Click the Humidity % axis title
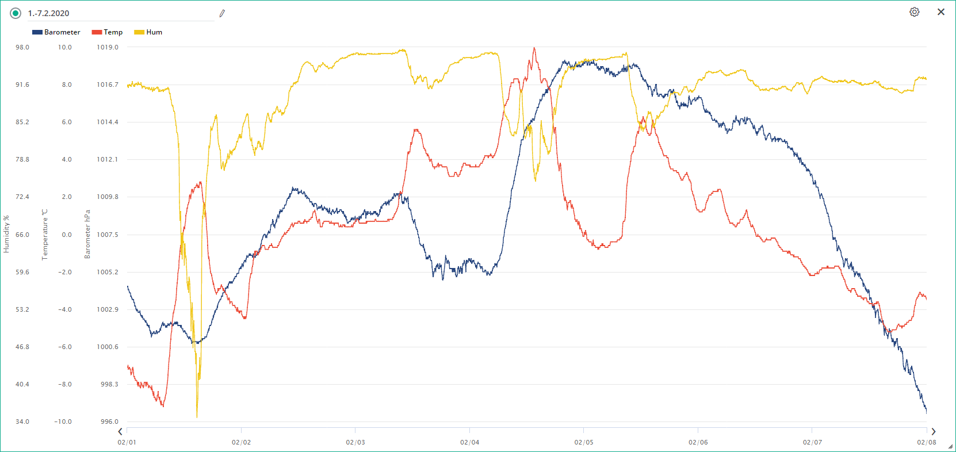Screen dimensions: 956x452 coord(6,234)
